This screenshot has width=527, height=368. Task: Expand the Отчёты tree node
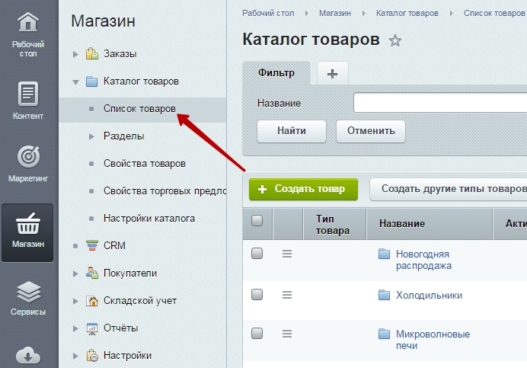75,328
